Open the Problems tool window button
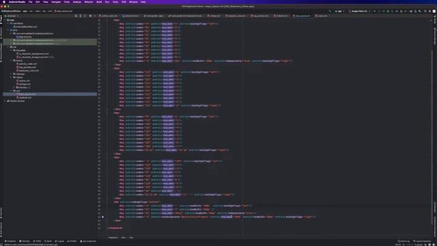The height and width of the screenshot is (246, 437). tap(10, 241)
